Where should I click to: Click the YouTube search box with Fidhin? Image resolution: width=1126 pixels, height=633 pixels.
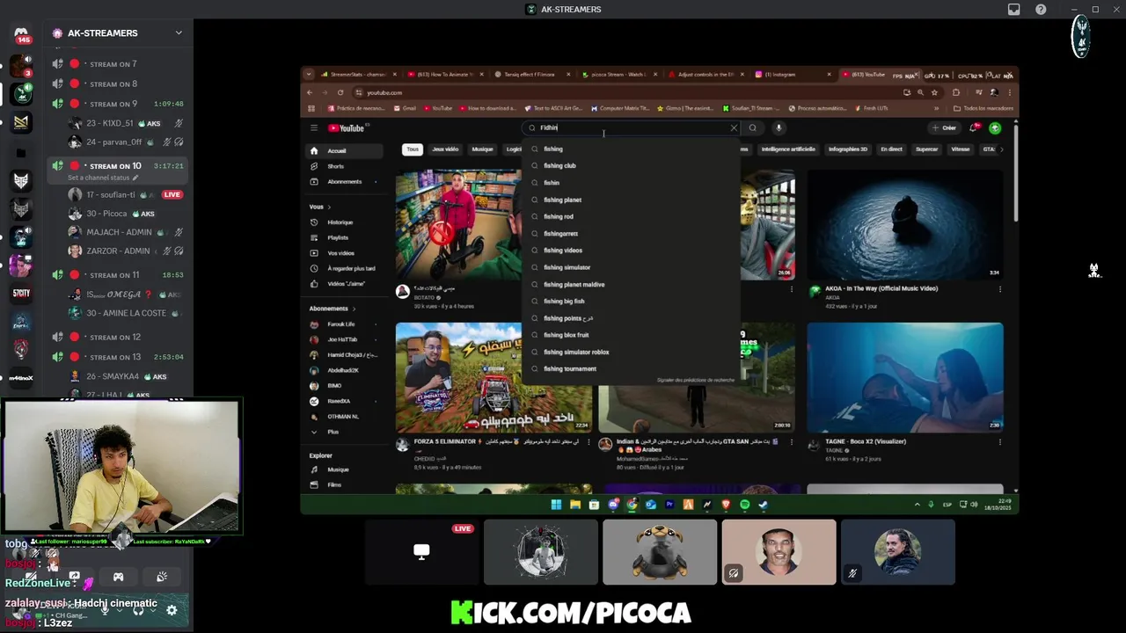[632, 128]
